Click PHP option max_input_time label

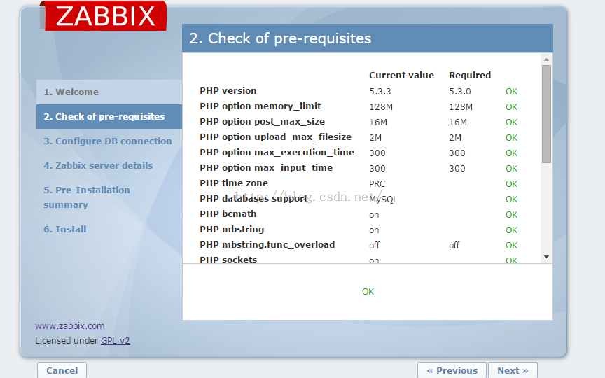click(266, 168)
